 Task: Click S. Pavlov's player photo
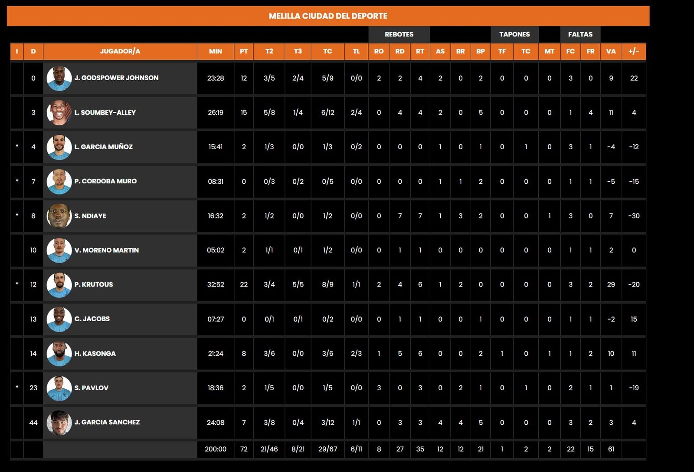59,388
